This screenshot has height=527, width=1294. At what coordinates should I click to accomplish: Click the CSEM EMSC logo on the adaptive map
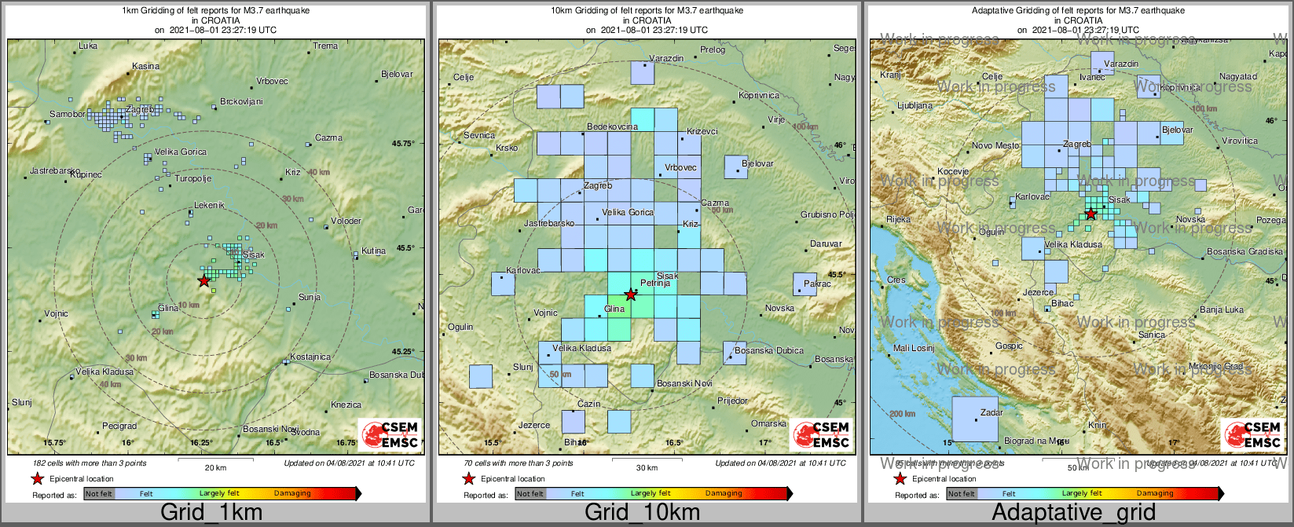click(x=1252, y=435)
